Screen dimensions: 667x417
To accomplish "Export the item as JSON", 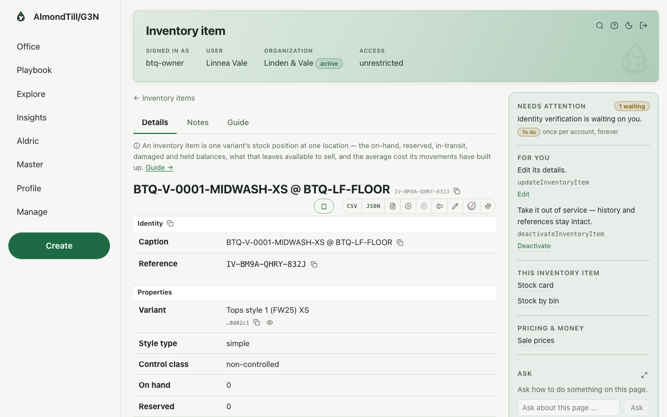I will (x=373, y=206).
